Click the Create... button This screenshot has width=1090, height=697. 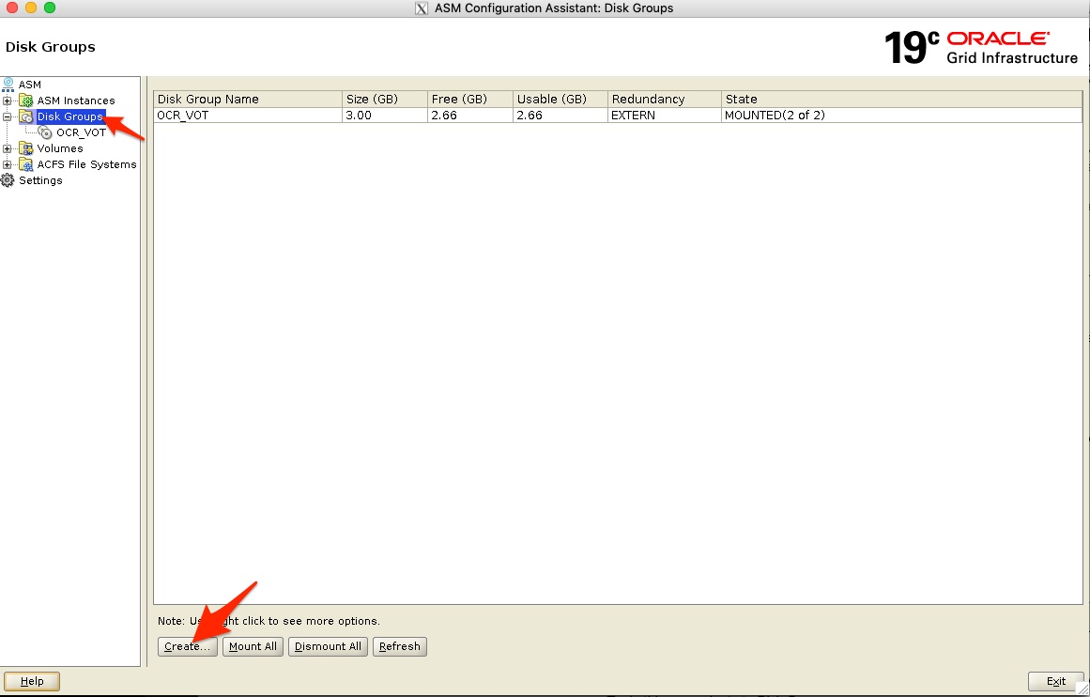pos(188,646)
